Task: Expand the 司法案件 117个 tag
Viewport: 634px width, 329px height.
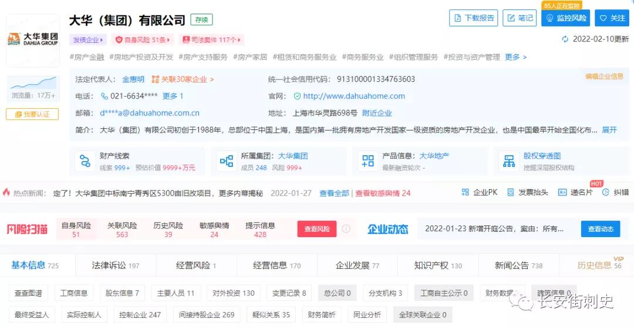Action: (211, 39)
